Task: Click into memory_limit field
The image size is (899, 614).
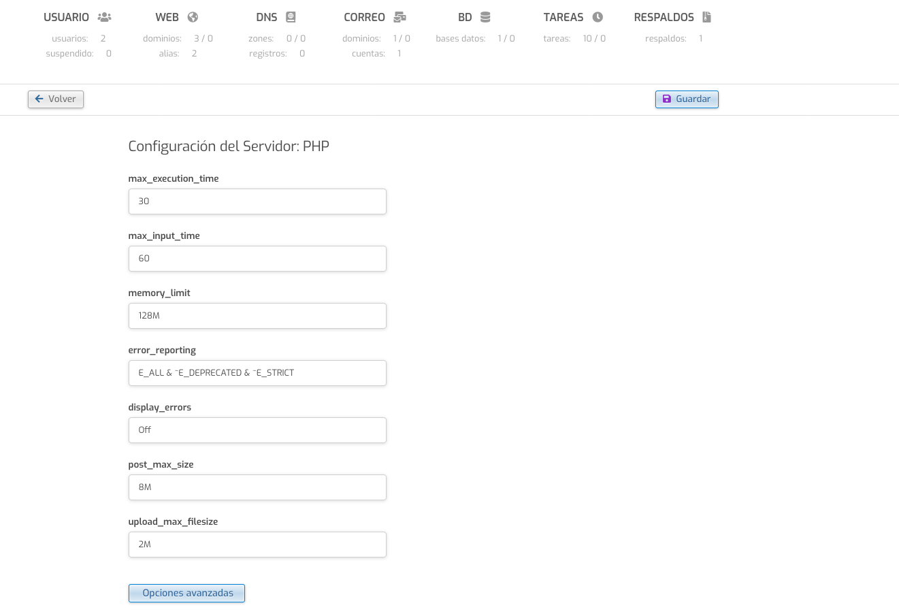Action: pos(257,316)
